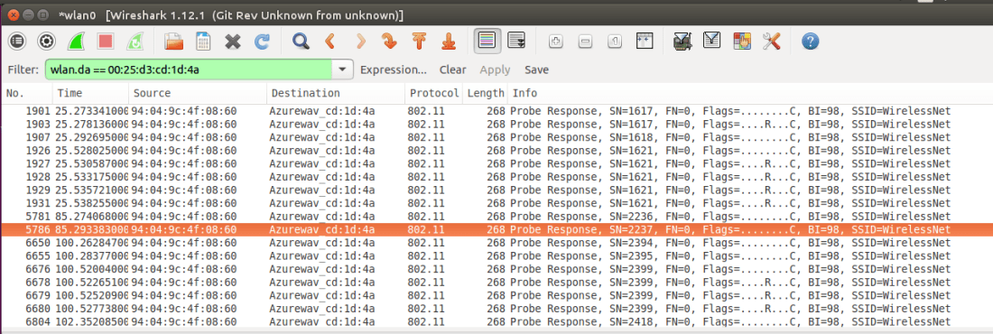Select packet number 1903
Viewport: 993px width, 334px height.
[496, 125]
